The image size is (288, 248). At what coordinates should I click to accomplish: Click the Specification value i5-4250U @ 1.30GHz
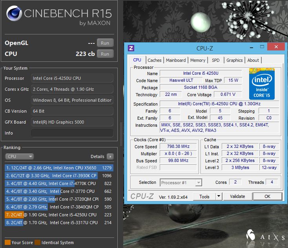pyautogui.click(x=219, y=104)
